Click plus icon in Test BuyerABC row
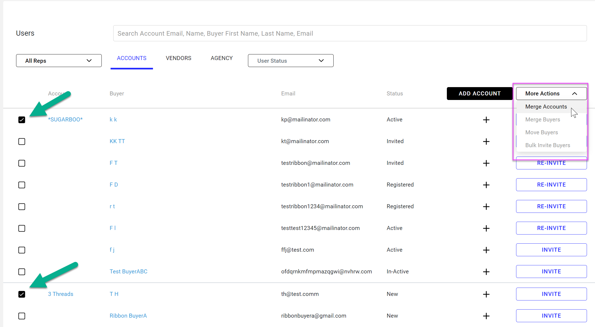 point(486,272)
